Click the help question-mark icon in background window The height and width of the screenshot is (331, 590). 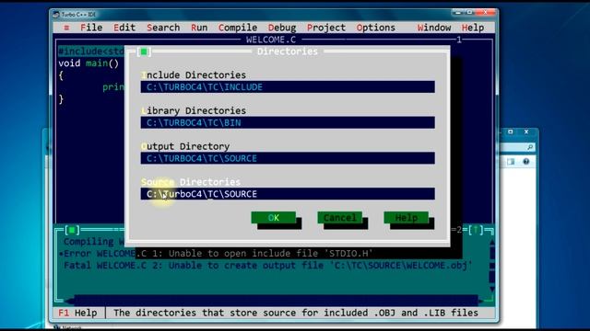click(526, 162)
